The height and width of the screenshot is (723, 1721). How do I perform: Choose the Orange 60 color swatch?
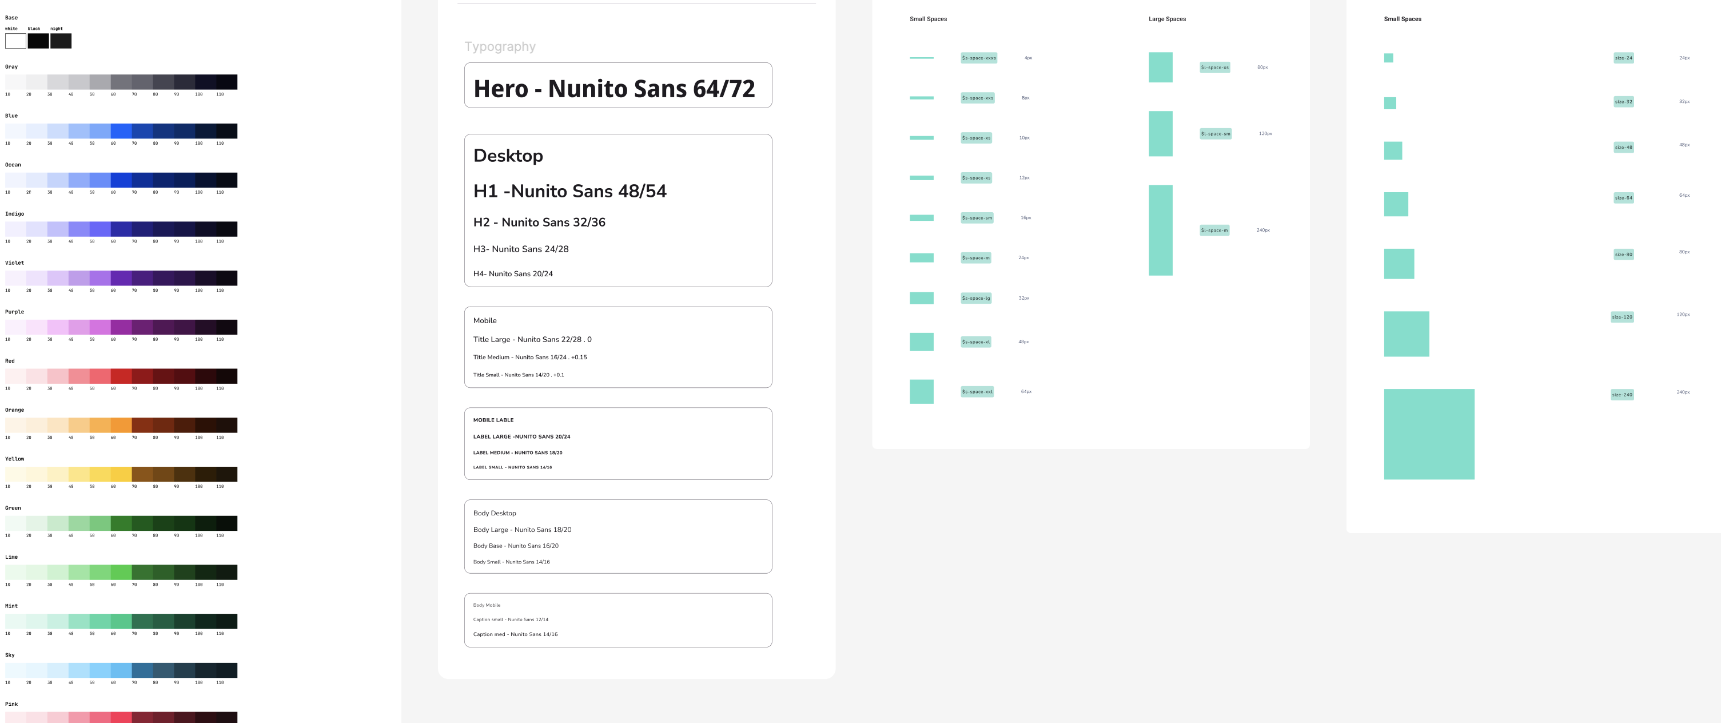pos(121,425)
